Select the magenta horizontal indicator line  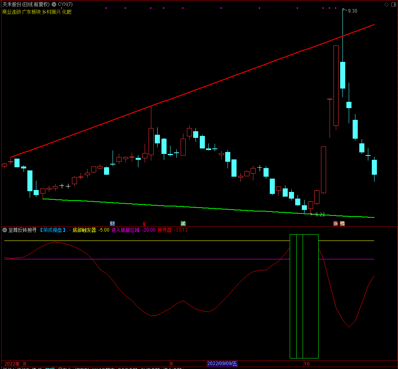click(147, 259)
